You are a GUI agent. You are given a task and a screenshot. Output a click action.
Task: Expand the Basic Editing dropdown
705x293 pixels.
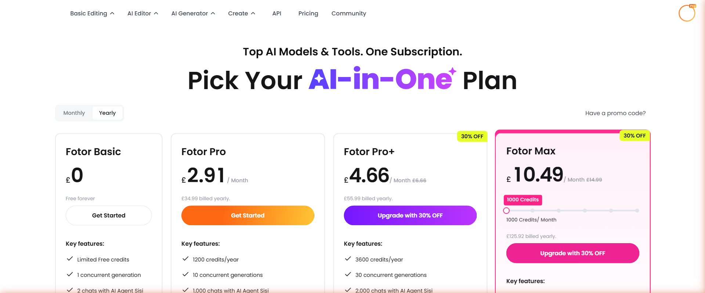pyautogui.click(x=92, y=13)
